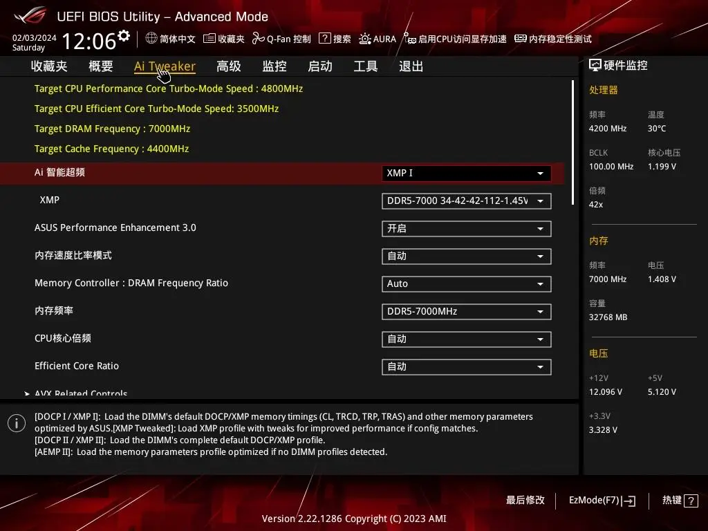
Task: Expand AVX Related Controls submenu
Action: click(x=80, y=393)
